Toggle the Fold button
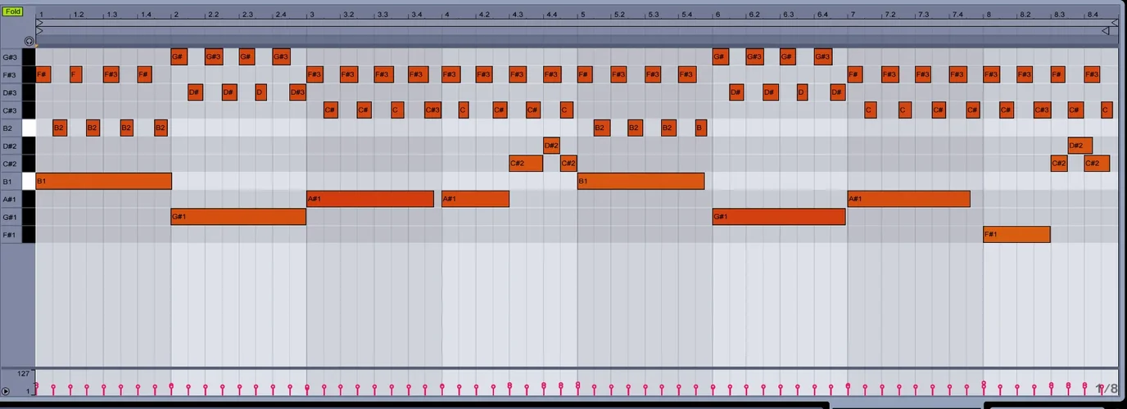The image size is (1127, 409). (x=12, y=11)
